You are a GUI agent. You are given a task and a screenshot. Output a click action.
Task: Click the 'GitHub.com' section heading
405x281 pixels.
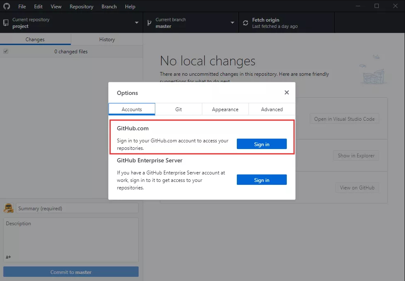(133, 128)
